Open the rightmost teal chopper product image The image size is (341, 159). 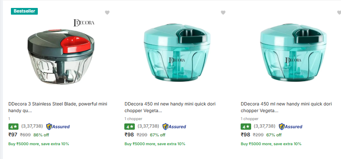click(293, 52)
